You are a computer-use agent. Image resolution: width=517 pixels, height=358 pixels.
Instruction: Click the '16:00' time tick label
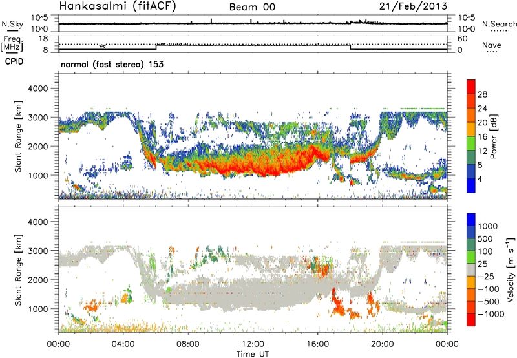pyautogui.click(x=317, y=344)
